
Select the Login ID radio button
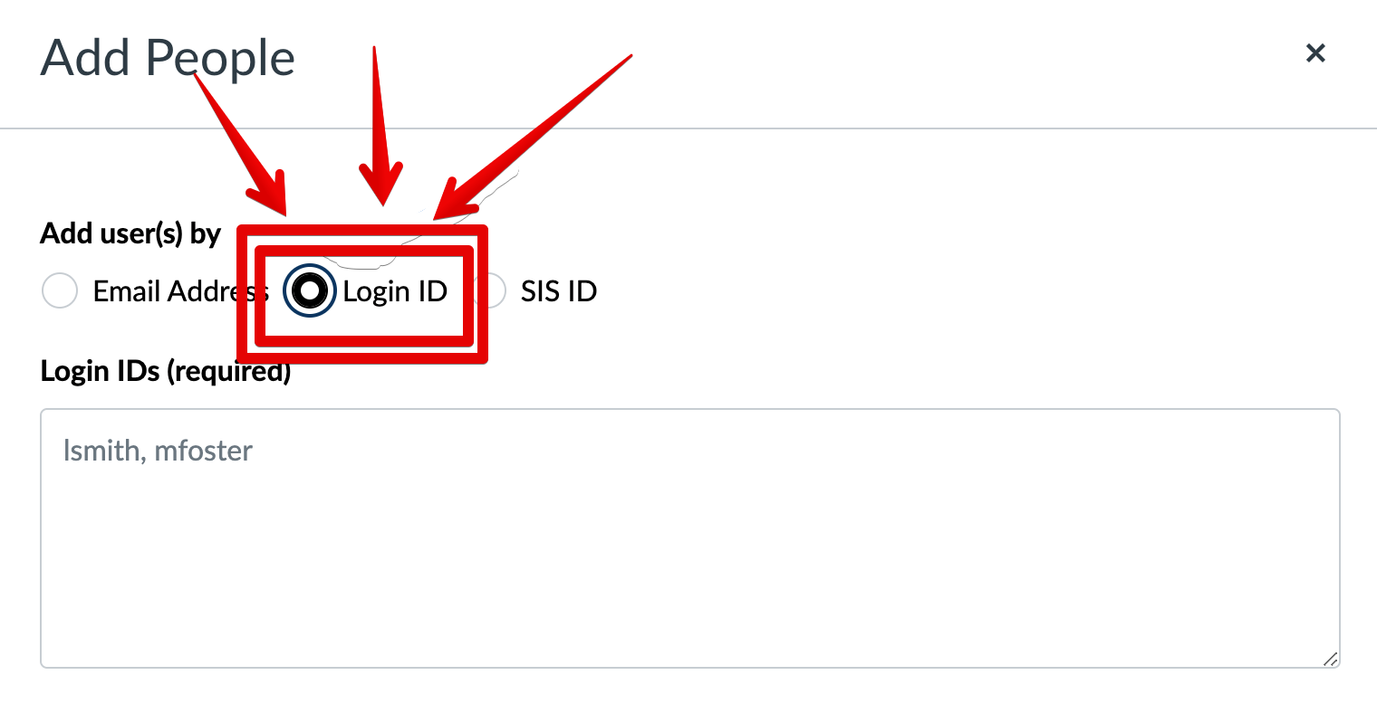point(310,291)
